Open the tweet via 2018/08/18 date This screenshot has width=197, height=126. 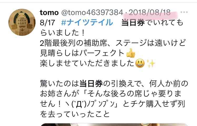tap(149, 12)
